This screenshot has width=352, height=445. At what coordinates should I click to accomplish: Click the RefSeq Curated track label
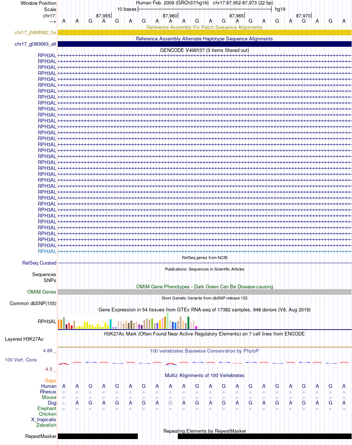(x=39, y=263)
